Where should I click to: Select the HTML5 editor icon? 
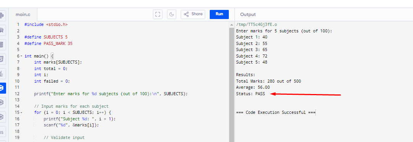[2, 59]
